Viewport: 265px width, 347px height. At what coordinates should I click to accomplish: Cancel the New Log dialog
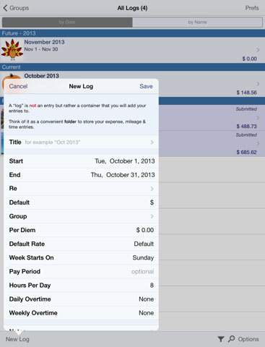coord(18,86)
